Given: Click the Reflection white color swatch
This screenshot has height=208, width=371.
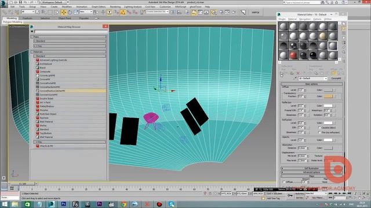Looking at the screenshot, I should point(328,106).
